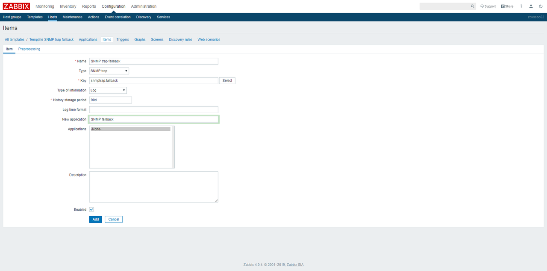Viewport: 547px width, 271px height.
Task: Open the All templates link
Action: pos(15,40)
